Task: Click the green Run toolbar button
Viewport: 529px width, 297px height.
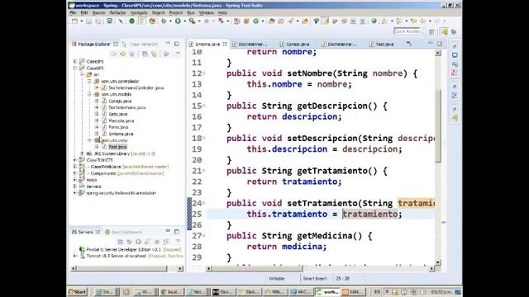Action: coord(178,21)
